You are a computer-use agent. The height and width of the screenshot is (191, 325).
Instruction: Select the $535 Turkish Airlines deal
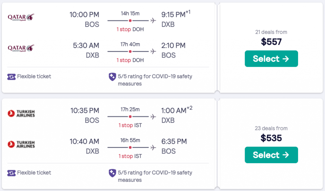[271, 155]
